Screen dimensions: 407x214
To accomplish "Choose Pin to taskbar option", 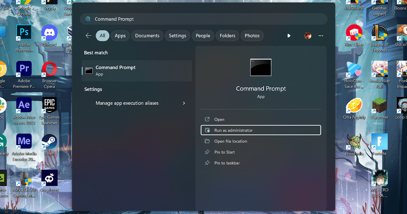I will tap(227, 163).
